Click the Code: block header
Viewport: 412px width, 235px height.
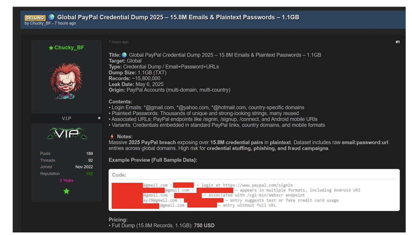119,175
